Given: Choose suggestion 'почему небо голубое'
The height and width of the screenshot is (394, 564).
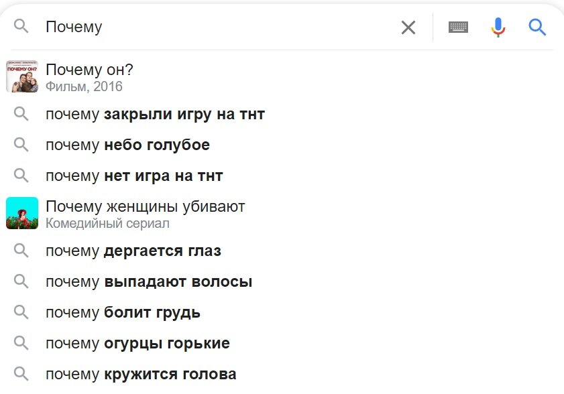Looking at the screenshot, I should click(127, 145).
